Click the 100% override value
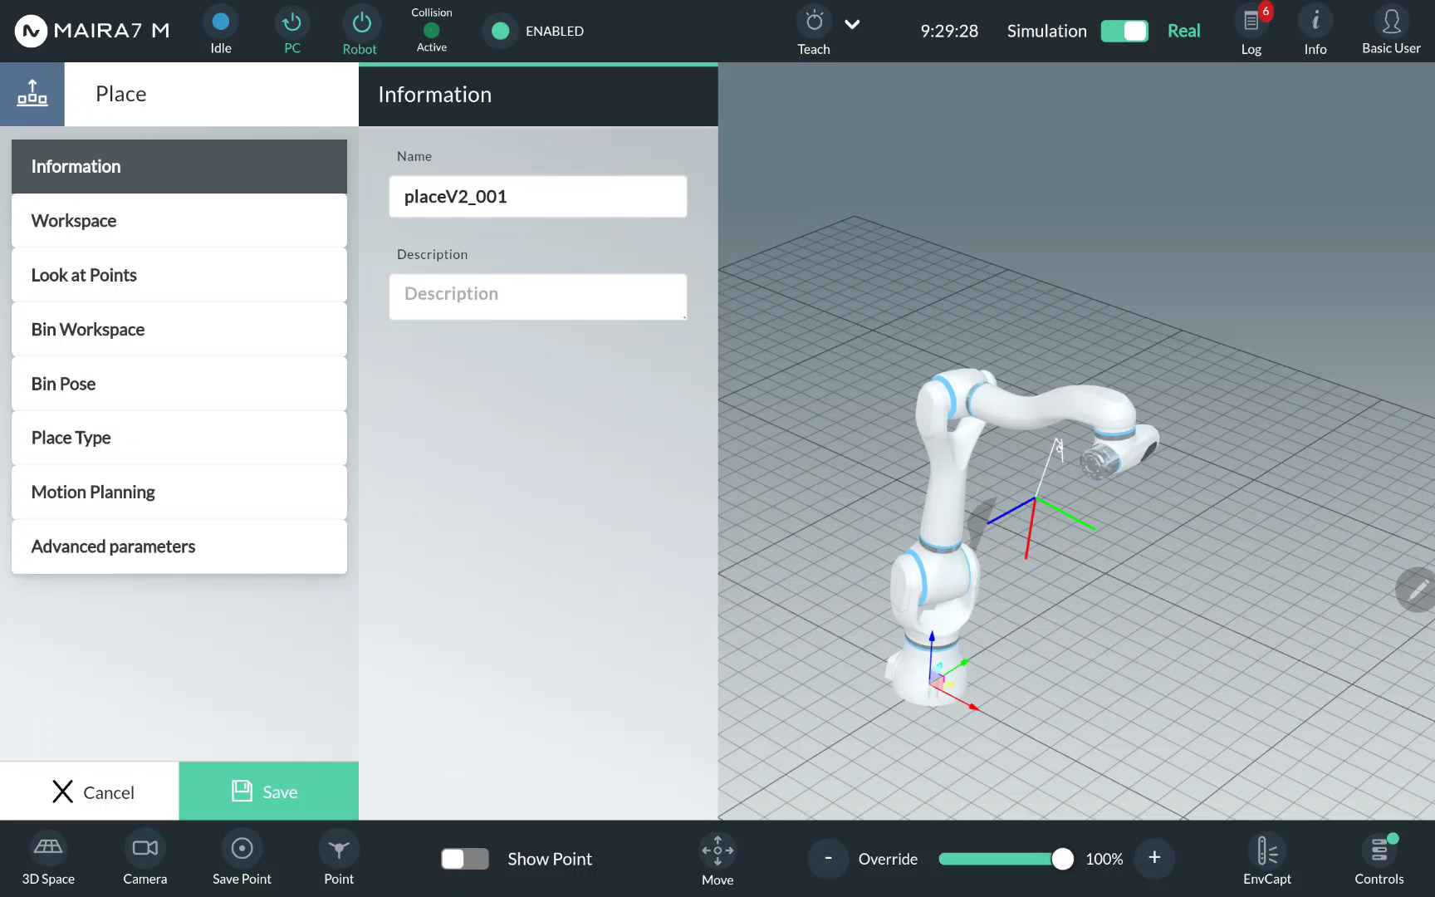This screenshot has width=1435, height=897. (x=1104, y=859)
